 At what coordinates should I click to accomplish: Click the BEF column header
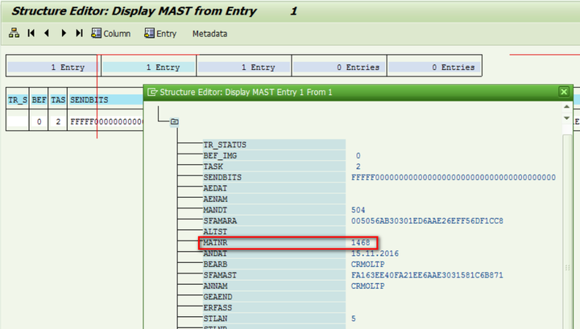click(x=39, y=100)
